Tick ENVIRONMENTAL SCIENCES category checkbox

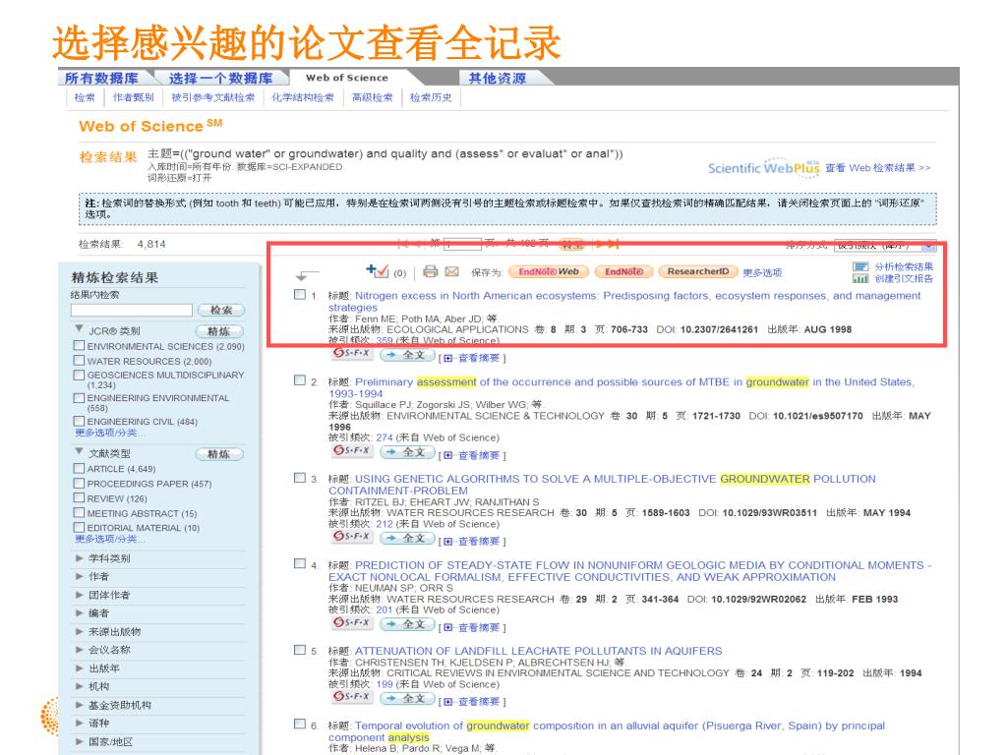79,345
